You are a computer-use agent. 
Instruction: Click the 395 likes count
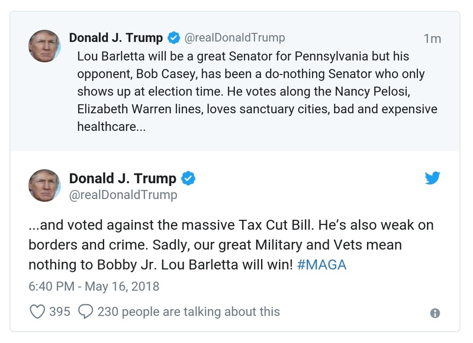click(60, 311)
